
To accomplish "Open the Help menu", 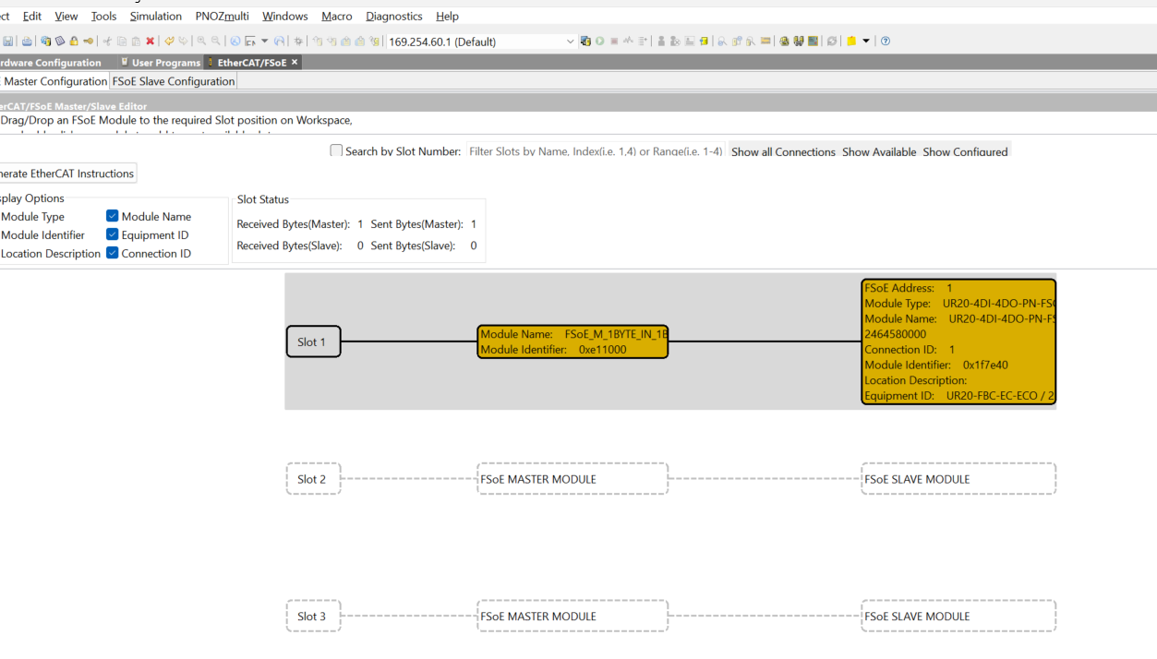I will 447,16.
